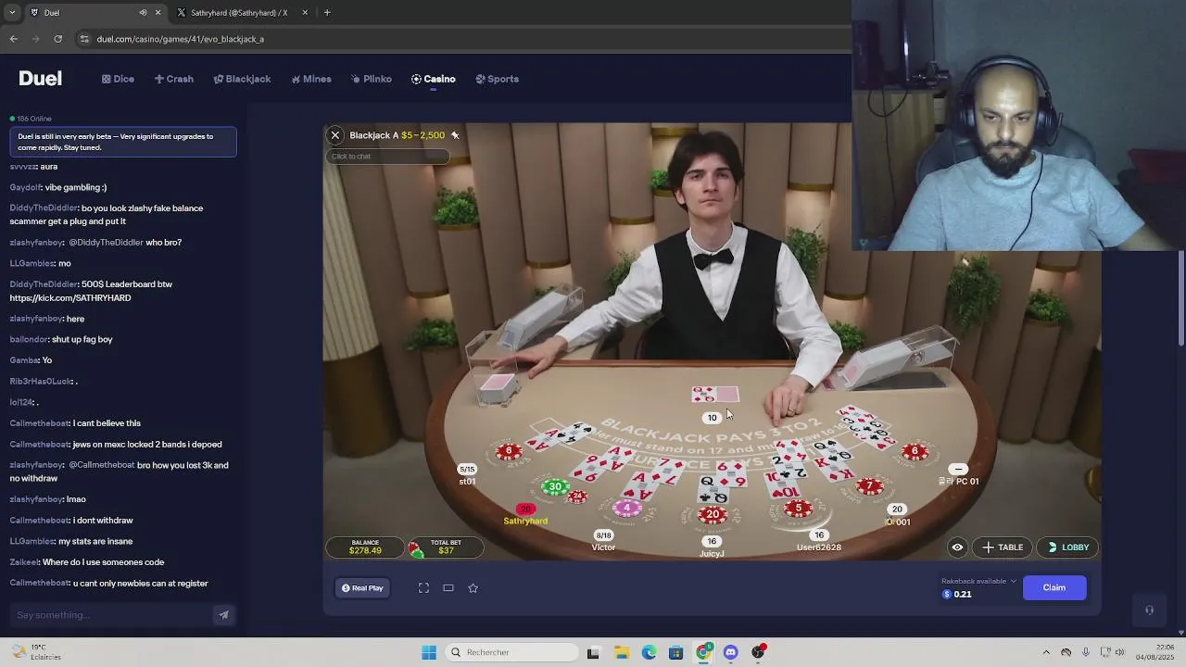Image resolution: width=1186 pixels, height=667 pixels.
Task: Open the Sports section
Action: click(497, 79)
